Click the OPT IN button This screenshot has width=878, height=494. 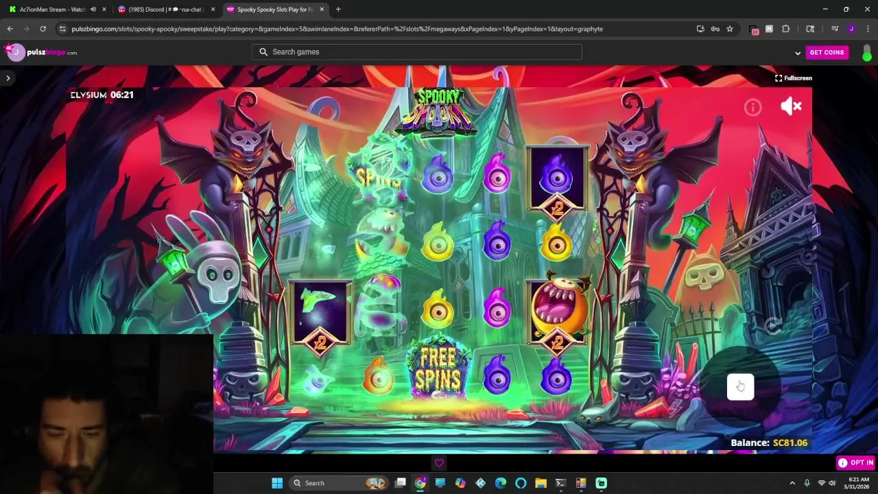click(x=856, y=462)
